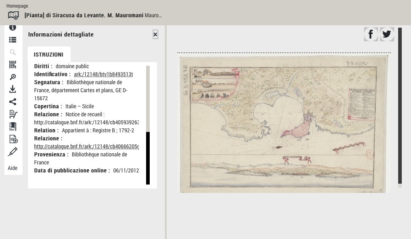Screen dimensions: 411x239
Task: Go to Homepage breadcrumb link
Action: coord(17,6)
